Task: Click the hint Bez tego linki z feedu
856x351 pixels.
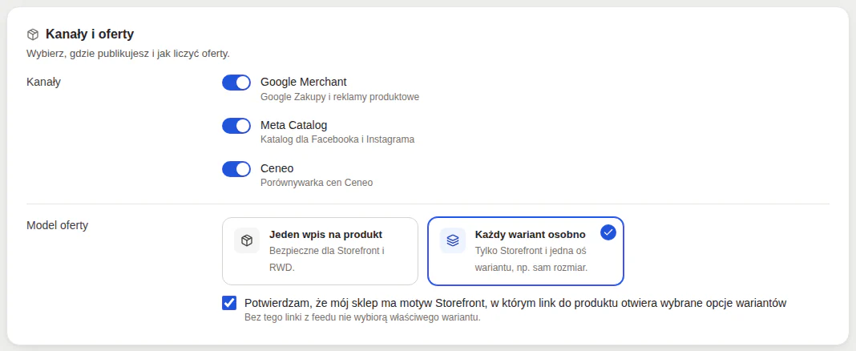Action: (x=363, y=317)
